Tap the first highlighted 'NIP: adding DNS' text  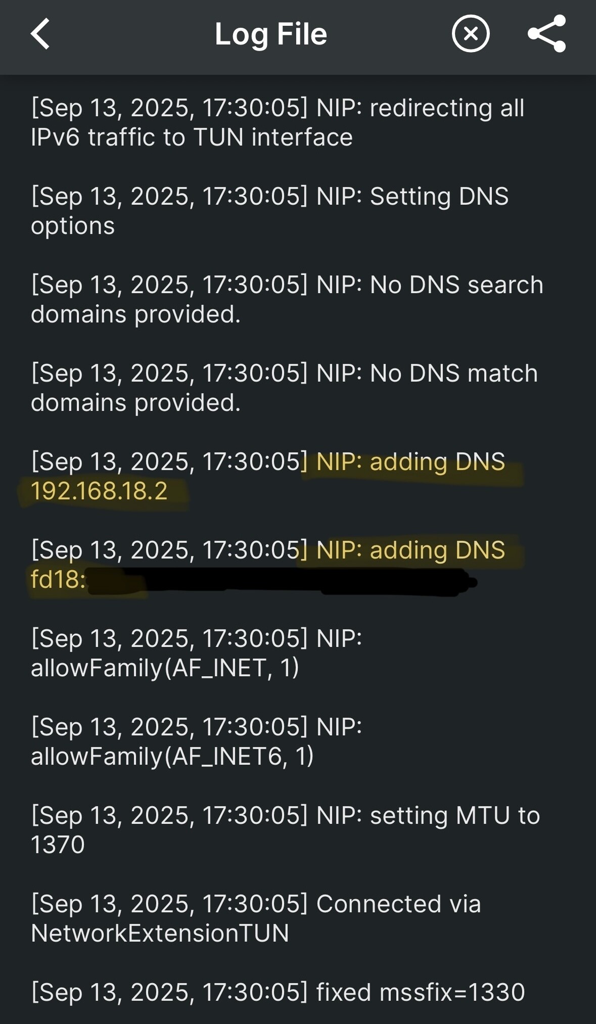click(410, 462)
